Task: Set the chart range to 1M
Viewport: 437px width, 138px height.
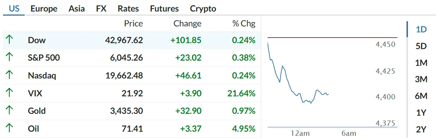Action: pyautogui.click(x=421, y=63)
